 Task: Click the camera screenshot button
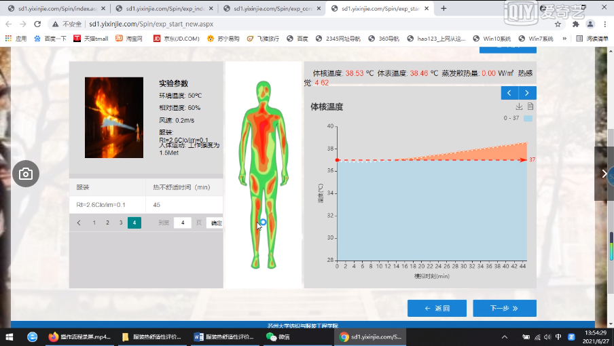coord(26,174)
